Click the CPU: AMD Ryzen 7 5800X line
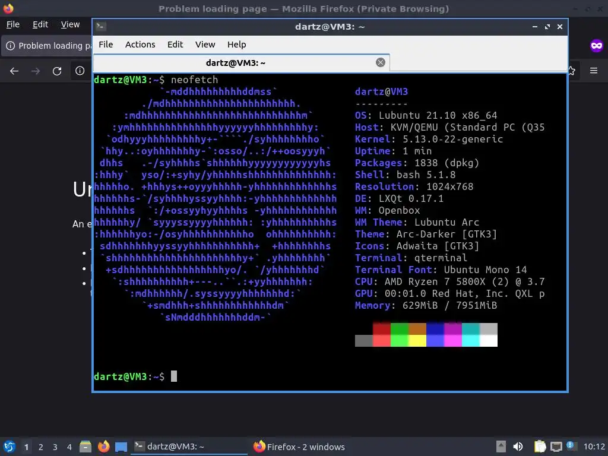 (450, 282)
